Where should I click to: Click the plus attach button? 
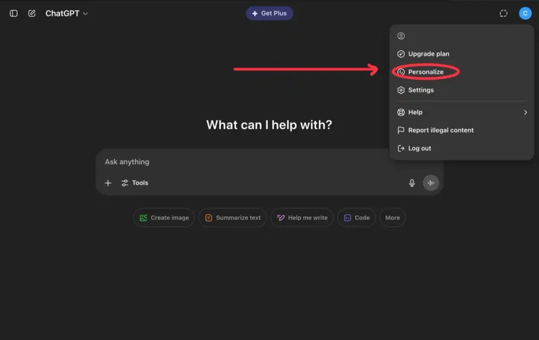[x=108, y=183]
